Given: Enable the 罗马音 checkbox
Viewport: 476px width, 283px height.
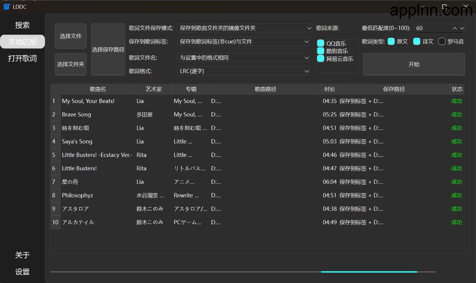Looking at the screenshot, I should [442, 41].
